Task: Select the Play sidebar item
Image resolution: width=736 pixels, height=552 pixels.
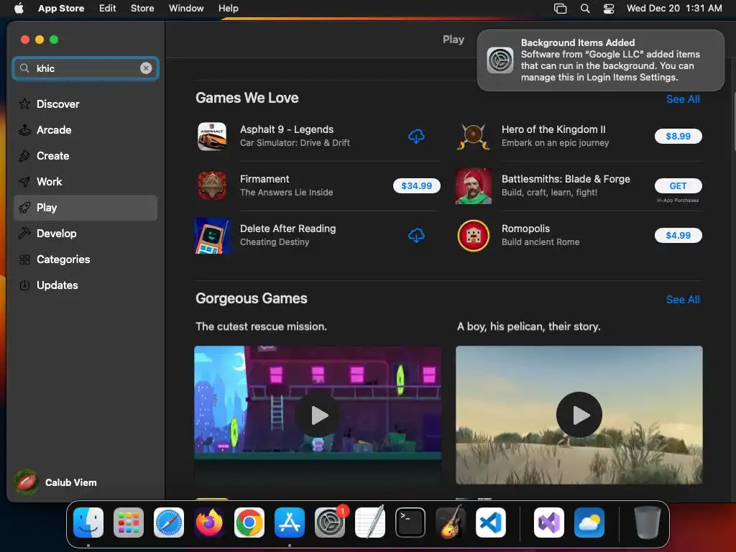Action: [x=86, y=208]
